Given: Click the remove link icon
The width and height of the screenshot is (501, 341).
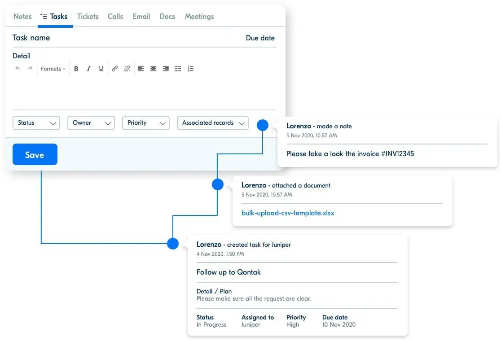Looking at the screenshot, I should click(x=127, y=69).
